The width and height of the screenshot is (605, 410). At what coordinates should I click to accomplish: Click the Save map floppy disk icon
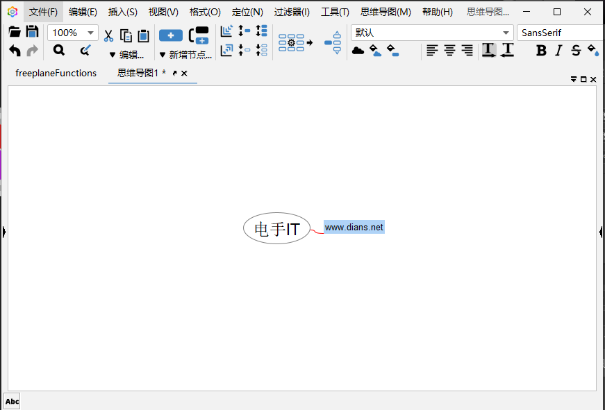[32, 31]
